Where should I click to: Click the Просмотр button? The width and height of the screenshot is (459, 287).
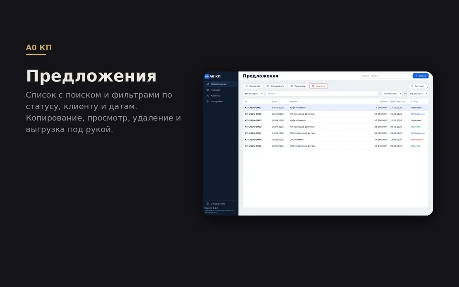[298, 86]
